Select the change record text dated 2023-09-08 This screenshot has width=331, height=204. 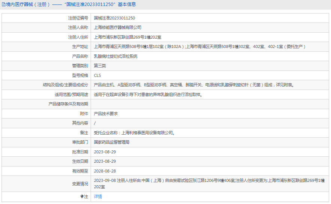point(209,183)
